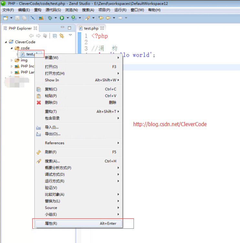
Task: Open the 编辑(E) menu
Action: (x=24, y=10)
